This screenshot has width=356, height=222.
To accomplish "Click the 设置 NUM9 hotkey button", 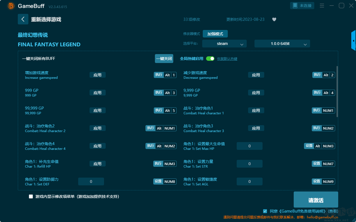I will pos(323,181).
